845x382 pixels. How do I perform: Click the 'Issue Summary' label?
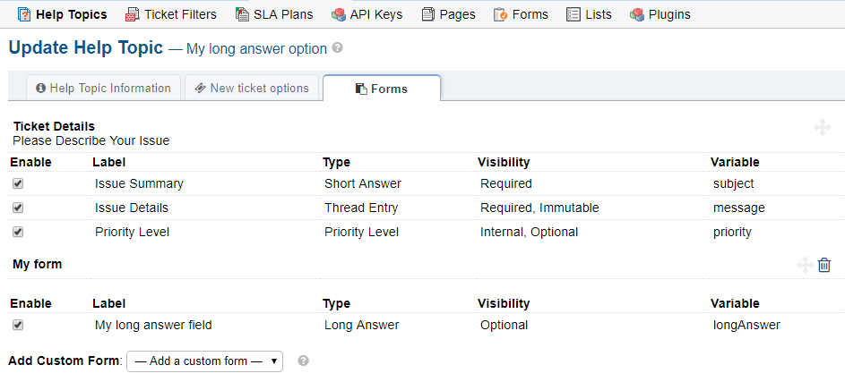[x=139, y=183]
